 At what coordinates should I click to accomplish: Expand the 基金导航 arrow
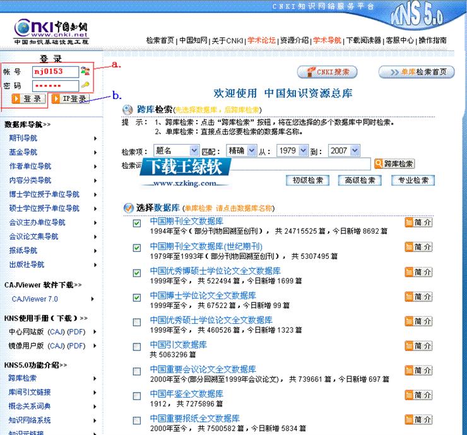(x=95, y=153)
